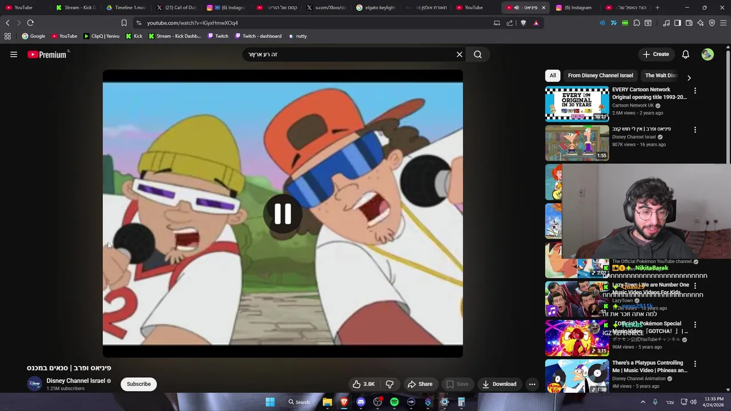Screen dimensions: 731x411
Task: Show hidden tray icons chevron
Action: click(643, 402)
